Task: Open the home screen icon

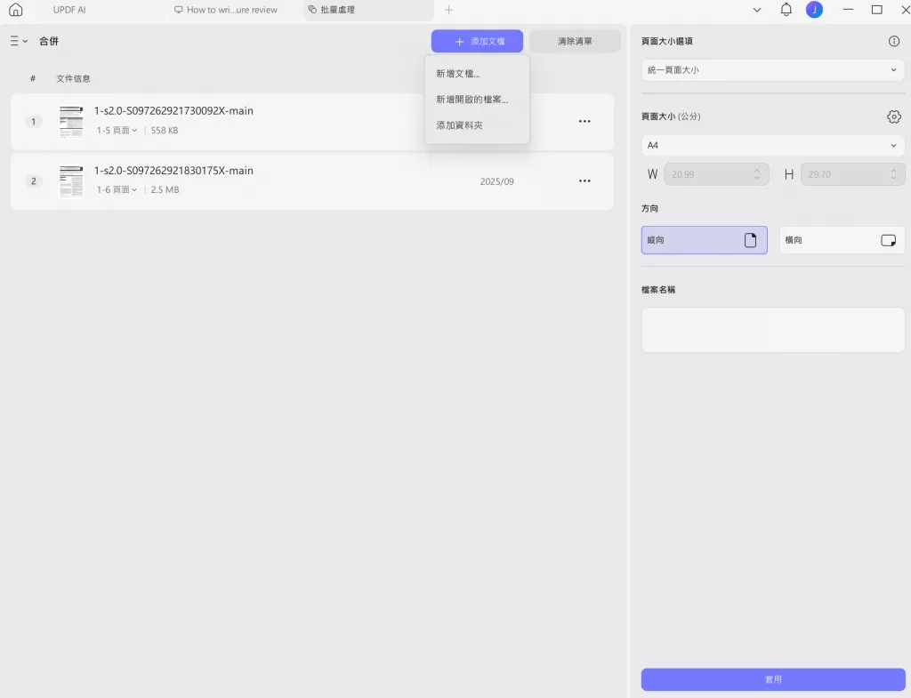Action: (x=13, y=10)
